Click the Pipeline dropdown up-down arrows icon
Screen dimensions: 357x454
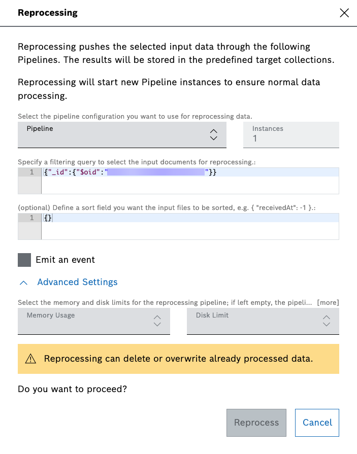tap(213, 134)
